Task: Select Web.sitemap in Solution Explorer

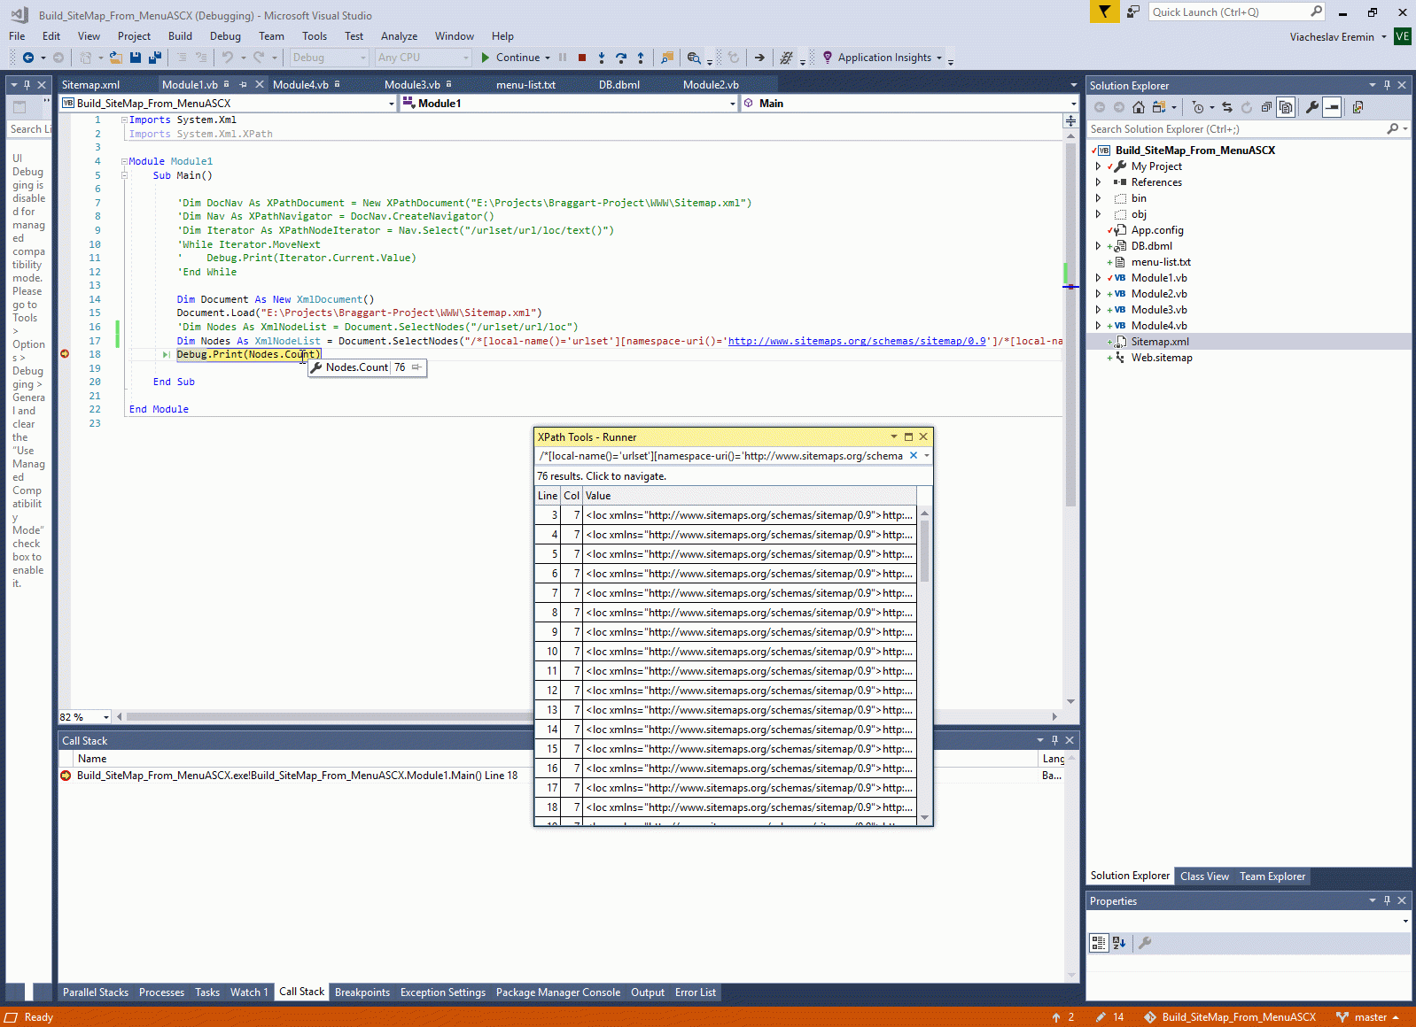Action: tap(1162, 358)
